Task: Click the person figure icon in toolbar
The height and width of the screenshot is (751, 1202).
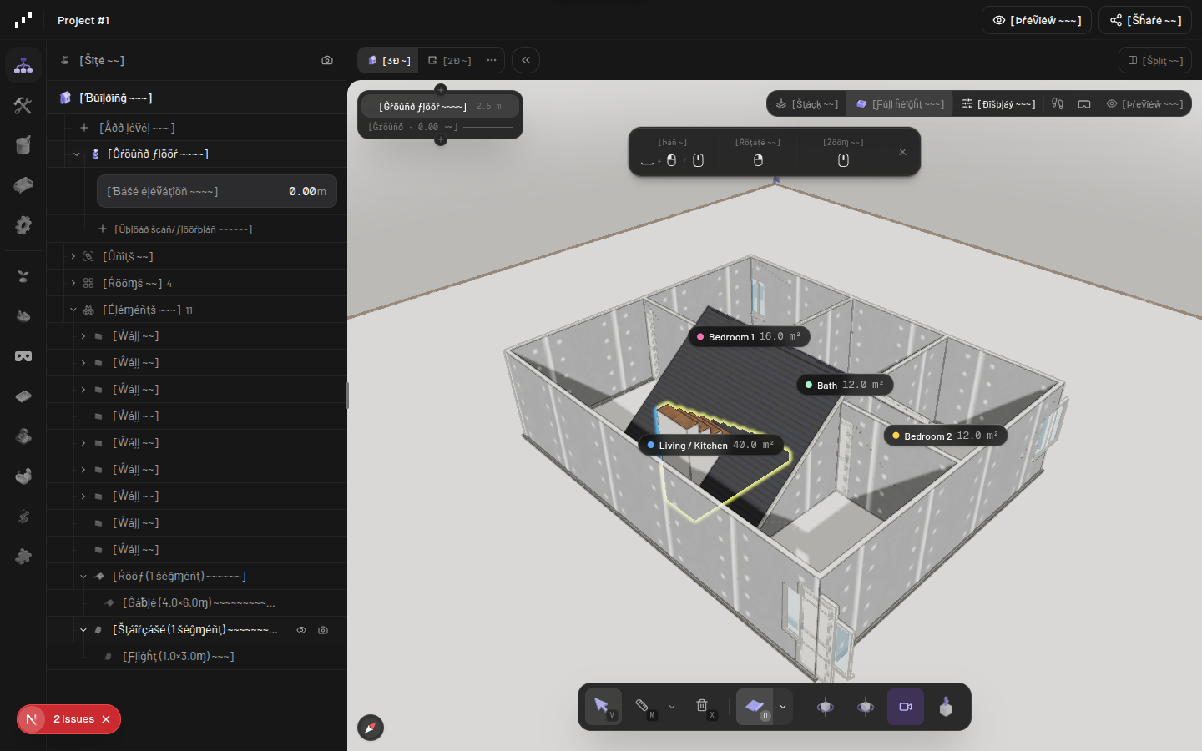Action: pos(946,707)
